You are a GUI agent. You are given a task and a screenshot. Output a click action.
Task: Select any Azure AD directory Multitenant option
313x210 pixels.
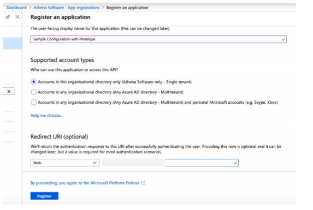33,92
